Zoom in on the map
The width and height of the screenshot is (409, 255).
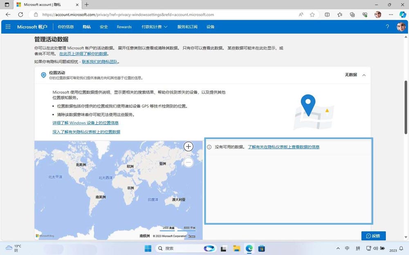[x=188, y=146]
